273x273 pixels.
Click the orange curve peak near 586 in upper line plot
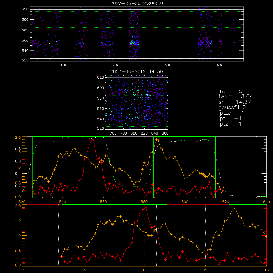(157, 140)
